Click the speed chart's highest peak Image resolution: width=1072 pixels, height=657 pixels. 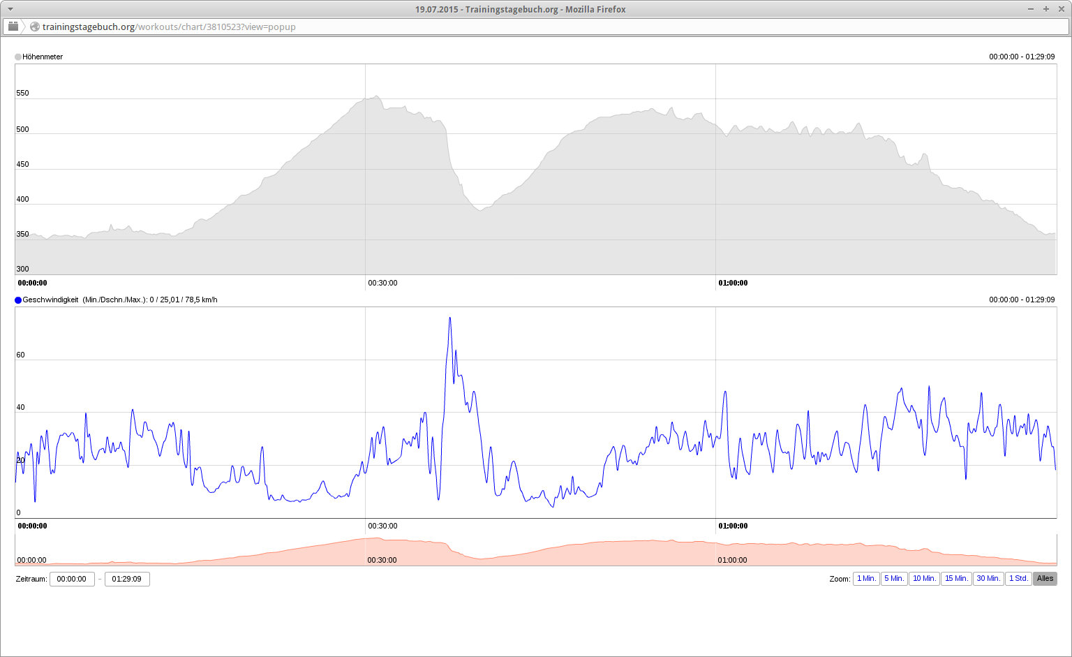click(x=449, y=318)
